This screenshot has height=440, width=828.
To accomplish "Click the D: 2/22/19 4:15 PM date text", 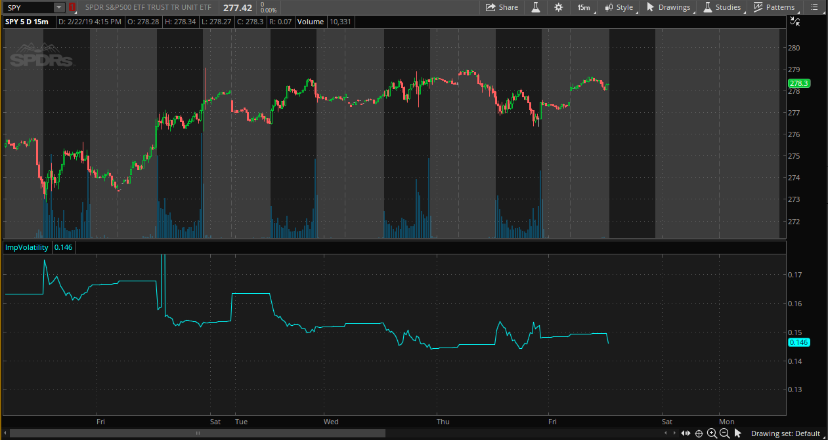I will [x=90, y=22].
